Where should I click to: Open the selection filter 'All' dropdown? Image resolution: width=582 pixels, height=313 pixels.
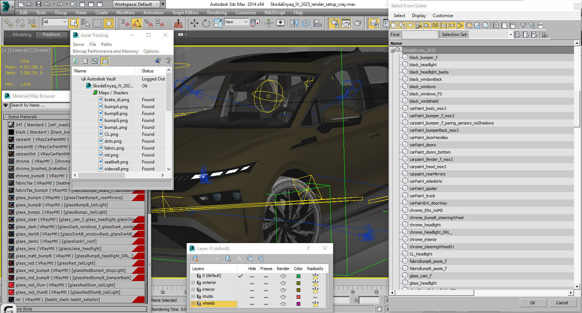(x=55, y=22)
